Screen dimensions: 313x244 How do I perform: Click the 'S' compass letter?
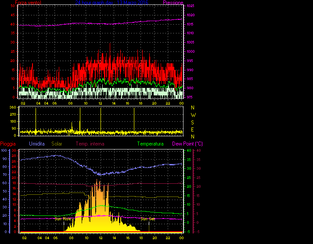coord(192,122)
